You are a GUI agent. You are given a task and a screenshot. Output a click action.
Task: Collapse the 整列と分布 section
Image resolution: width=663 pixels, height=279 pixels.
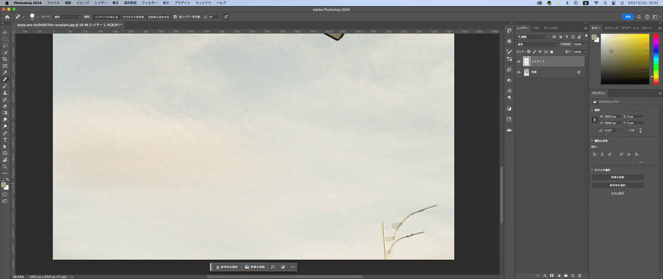592,141
